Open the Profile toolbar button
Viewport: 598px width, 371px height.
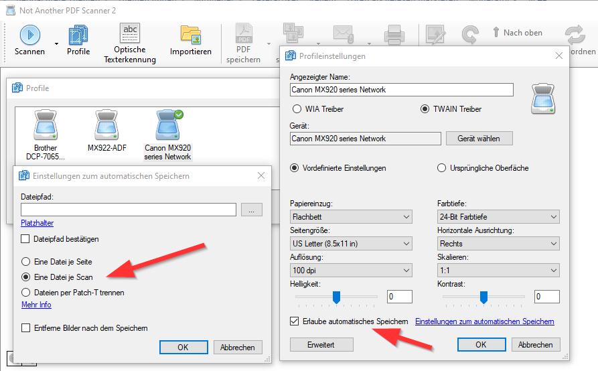coord(78,40)
